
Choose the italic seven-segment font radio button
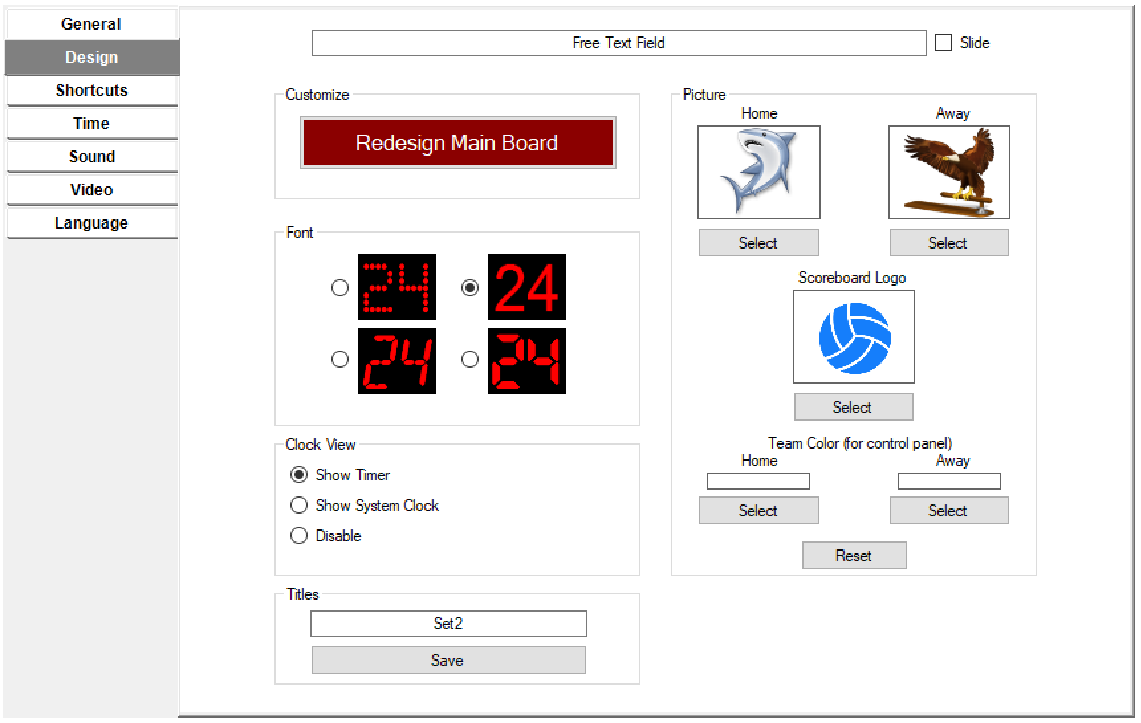tap(340, 359)
